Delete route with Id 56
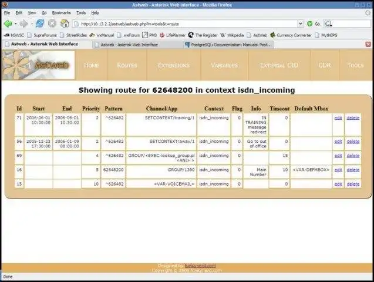The height and width of the screenshot is (282, 374). click(353, 142)
